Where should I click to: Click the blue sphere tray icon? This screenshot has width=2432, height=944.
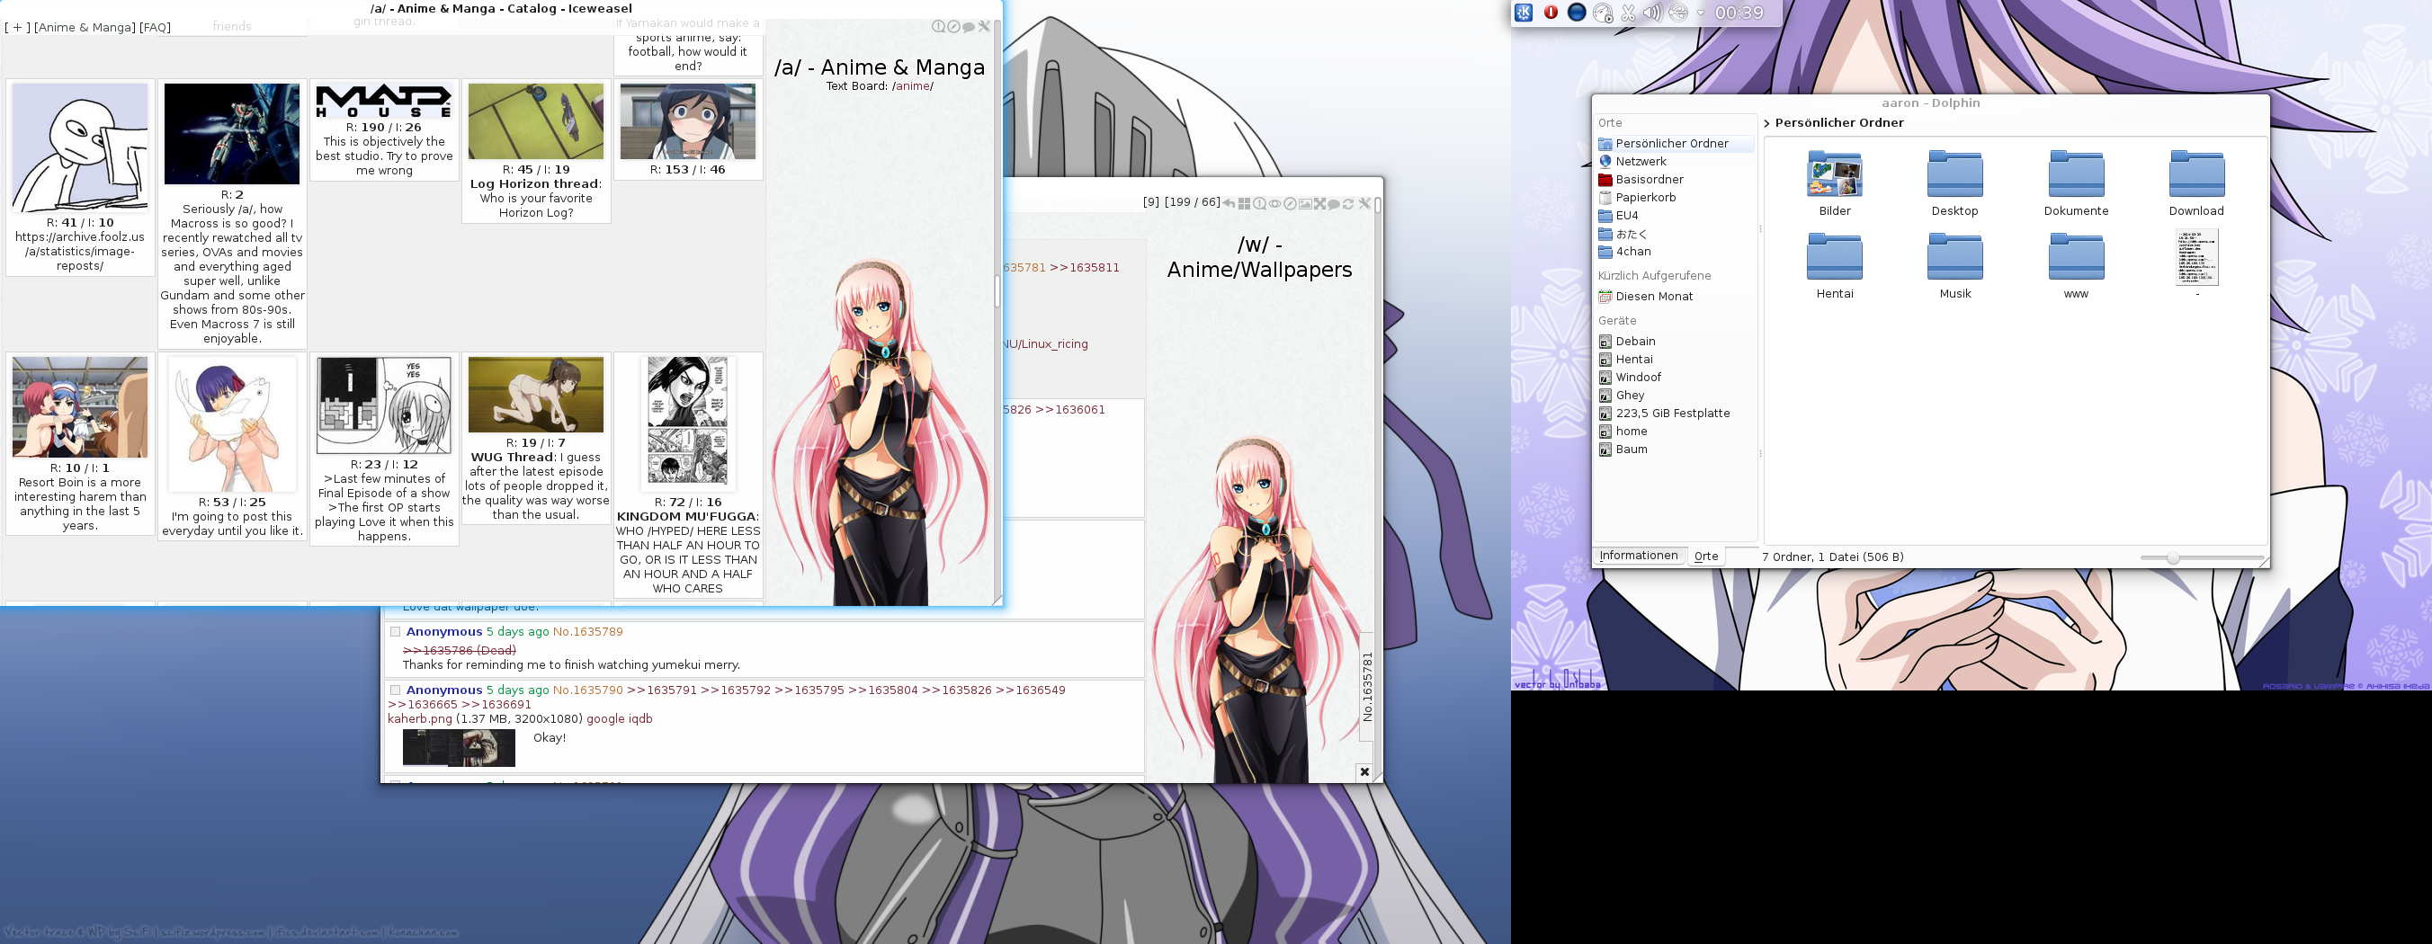point(1578,13)
